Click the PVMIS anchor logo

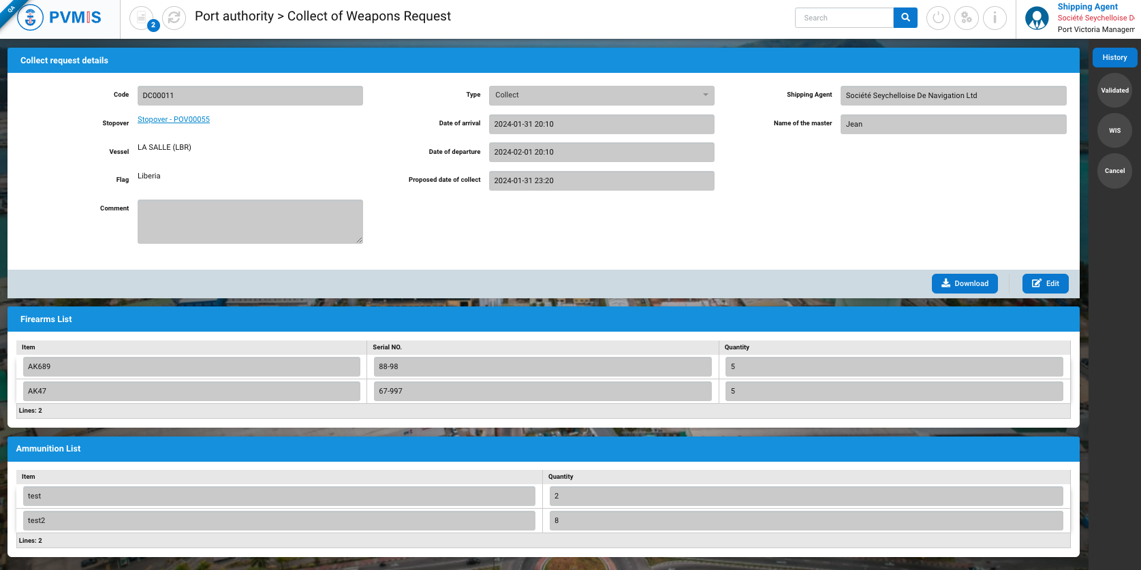(30, 18)
